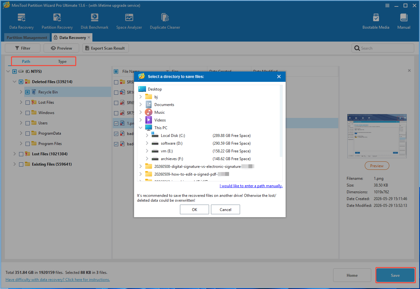Expand the Program Files tree node
Screen dimensions: 420x289
tap(21, 144)
